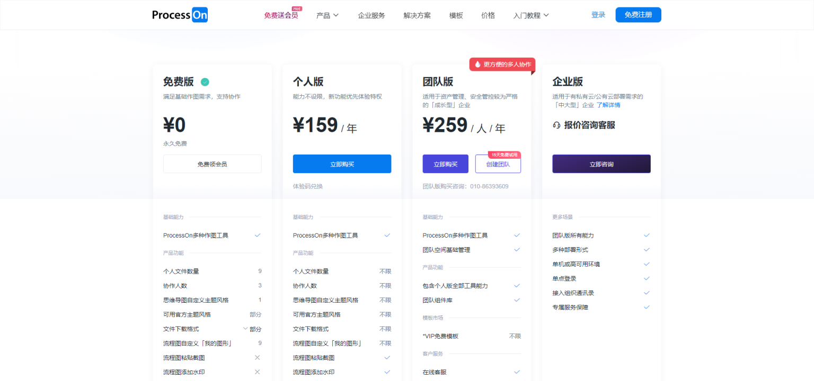Select 免费送会员 in the top navigation
814x381 pixels.
(x=281, y=15)
